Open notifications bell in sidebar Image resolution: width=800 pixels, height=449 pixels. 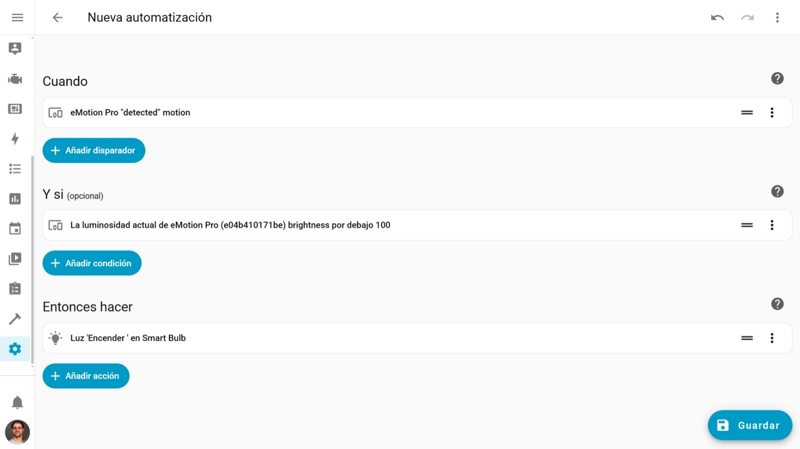point(17,402)
